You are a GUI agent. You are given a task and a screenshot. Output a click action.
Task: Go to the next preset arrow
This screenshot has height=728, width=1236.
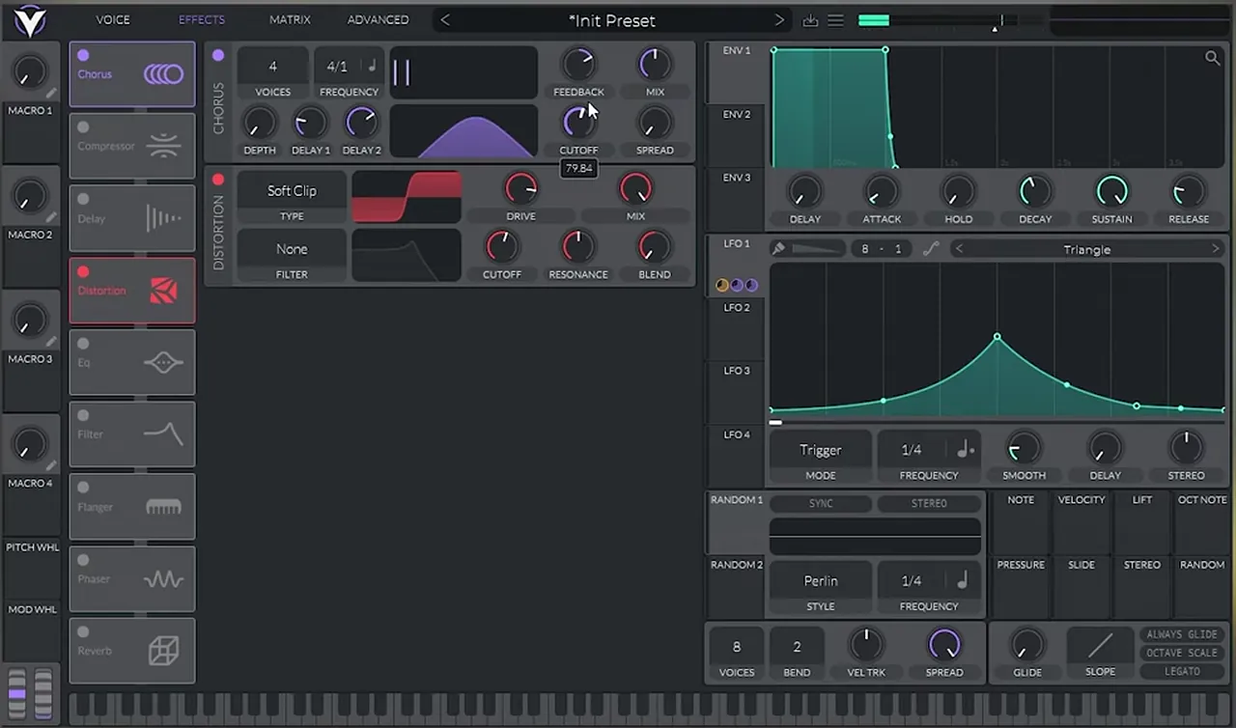(779, 20)
